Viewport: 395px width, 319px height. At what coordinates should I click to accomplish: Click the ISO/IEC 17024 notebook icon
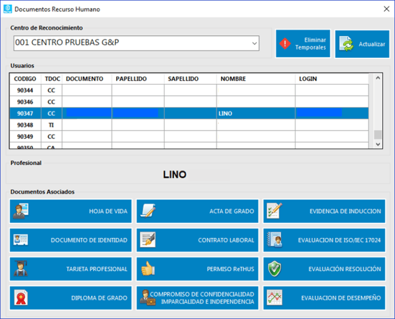[274, 240]
